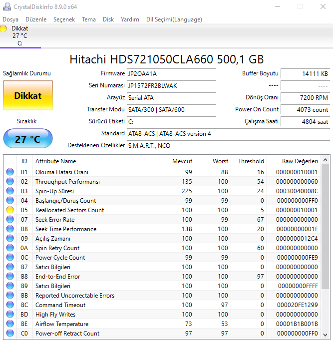Click the Mevcut column header

click(177, 161)
